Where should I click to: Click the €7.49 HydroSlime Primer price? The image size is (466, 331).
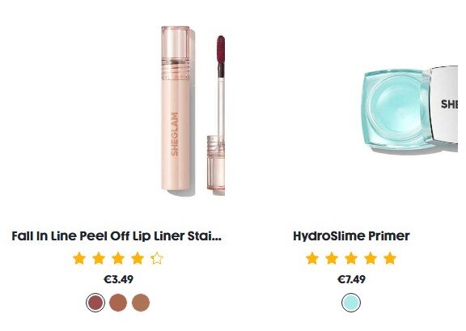click(351, 279)
